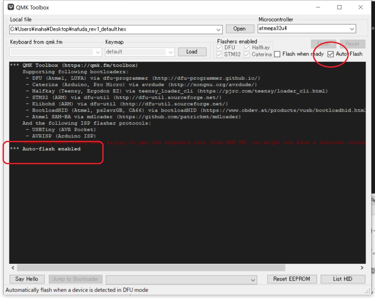Click the Flash button
This screenshot has height=298, width=375.
[x=323, y=44]
